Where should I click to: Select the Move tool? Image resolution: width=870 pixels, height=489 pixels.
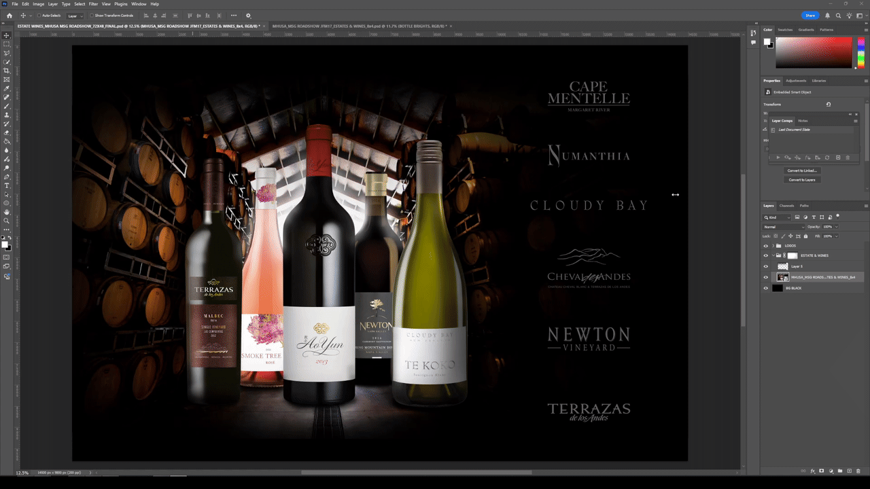7,35
